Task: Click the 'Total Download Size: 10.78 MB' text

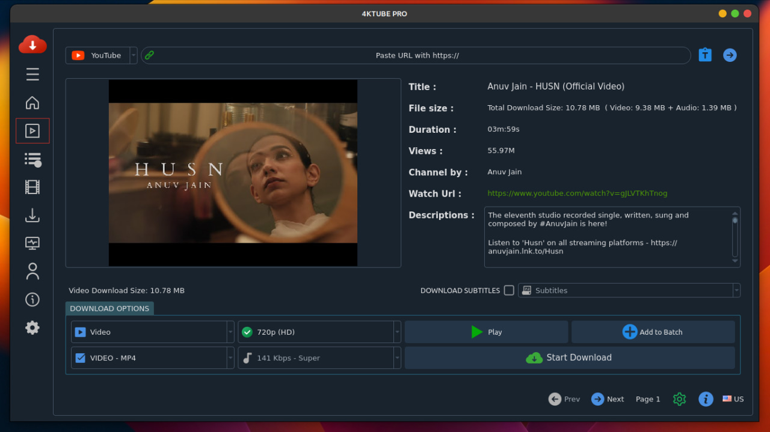Action: (544, 108)
